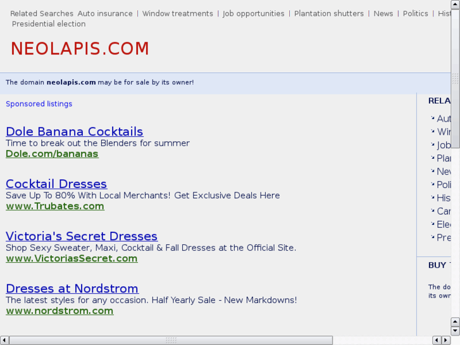
Task: Select Auto insurance in top related searches
Action: [x=105, y=13]
